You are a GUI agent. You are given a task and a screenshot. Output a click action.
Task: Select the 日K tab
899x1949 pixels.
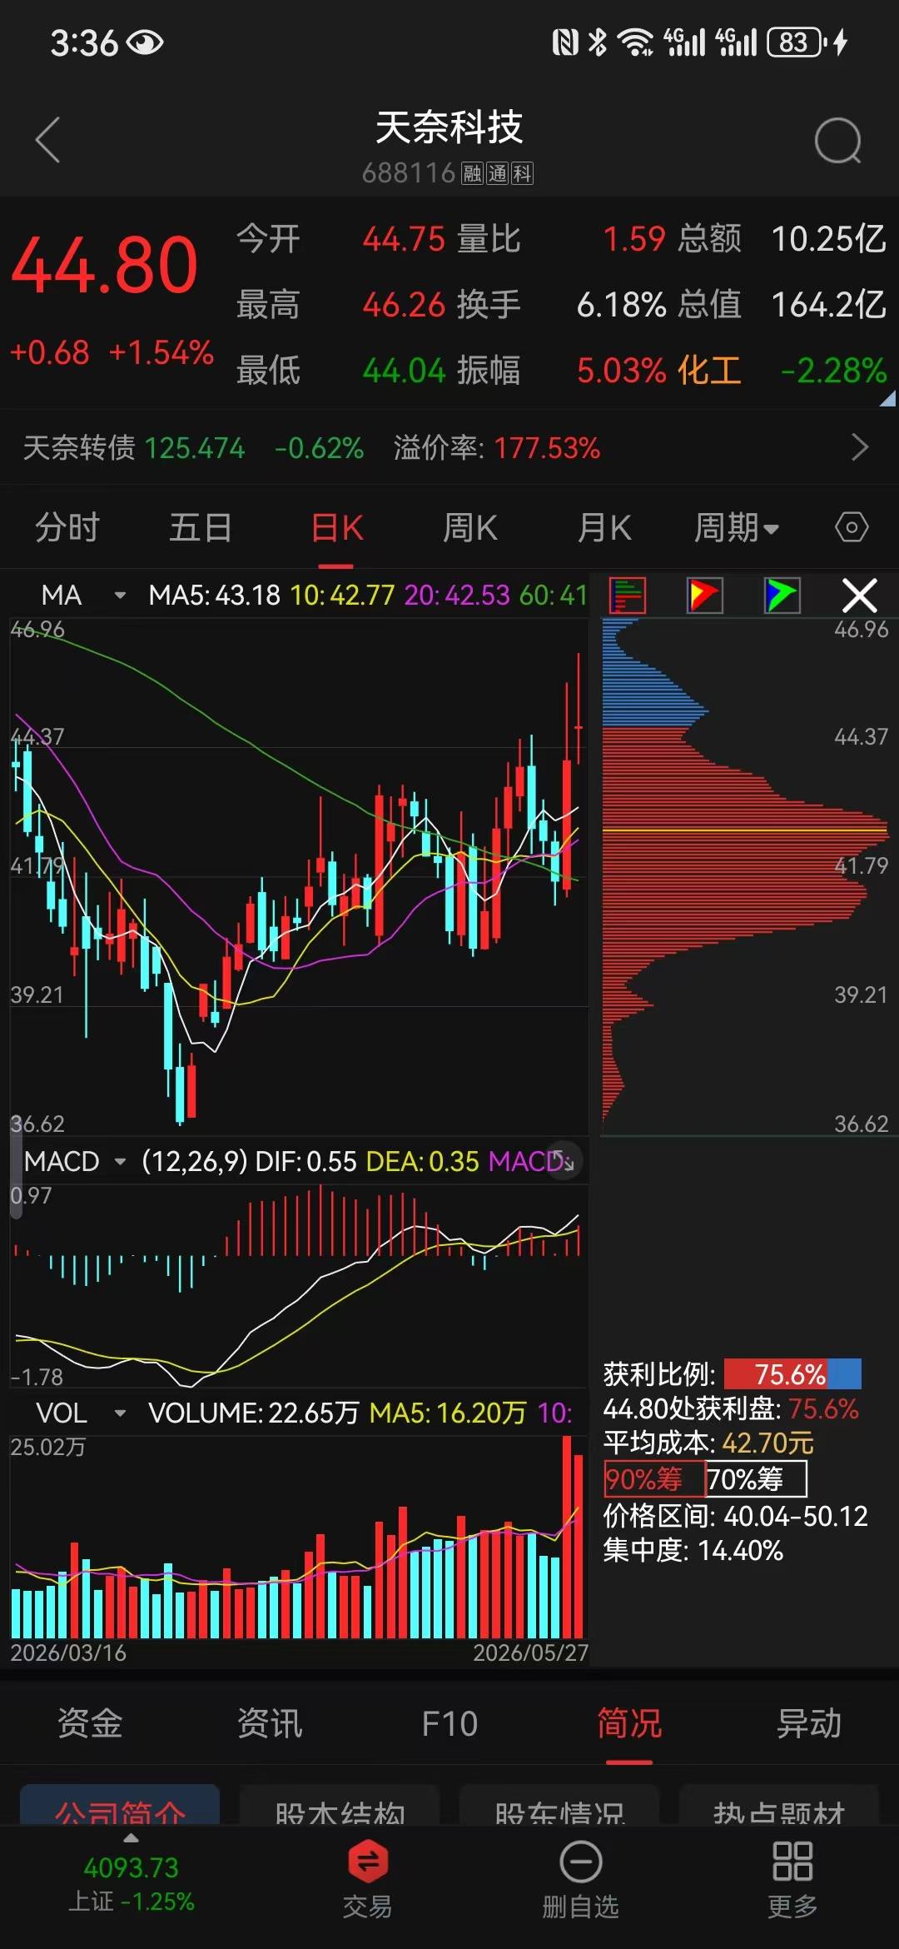point(337,527)
